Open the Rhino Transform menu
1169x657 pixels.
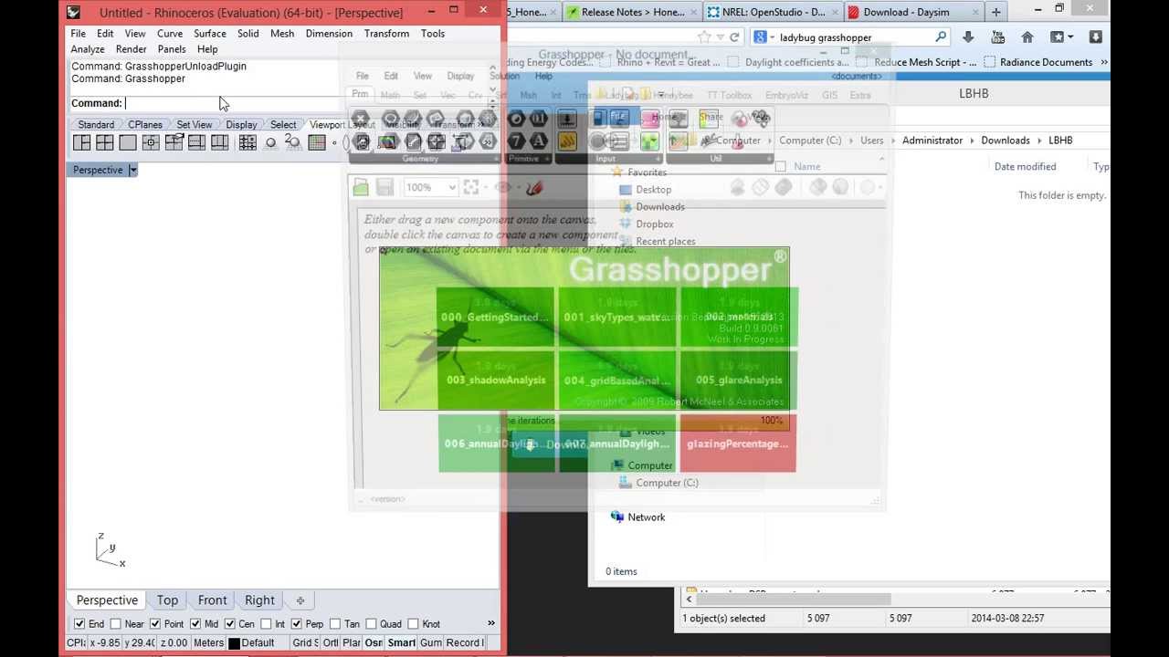(386, 34)
